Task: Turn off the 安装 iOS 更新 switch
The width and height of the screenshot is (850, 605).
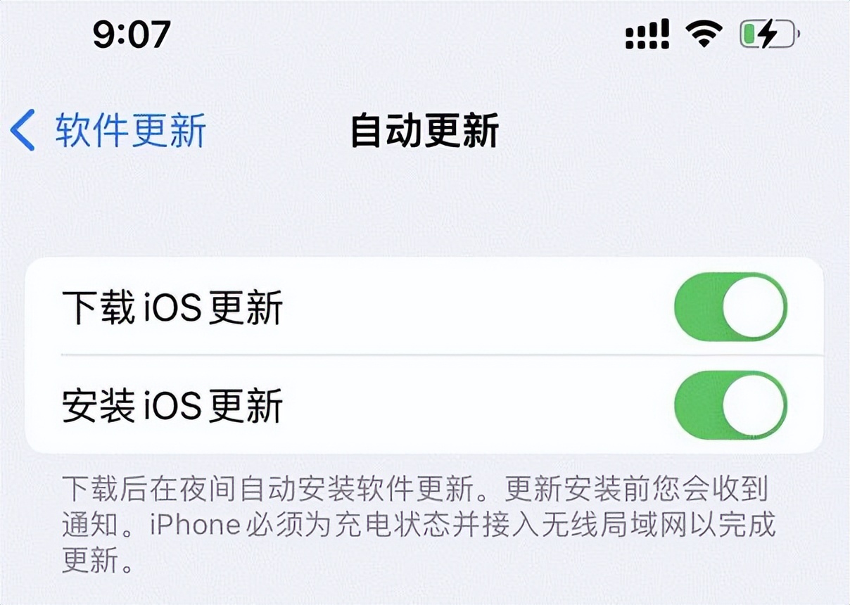Action: click(730, 405)
